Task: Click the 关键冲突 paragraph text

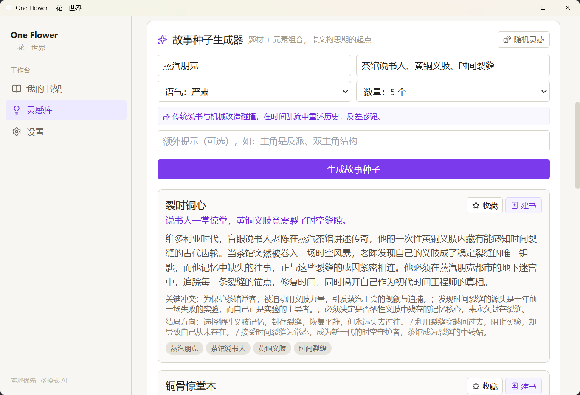Action: coord(351,304)
